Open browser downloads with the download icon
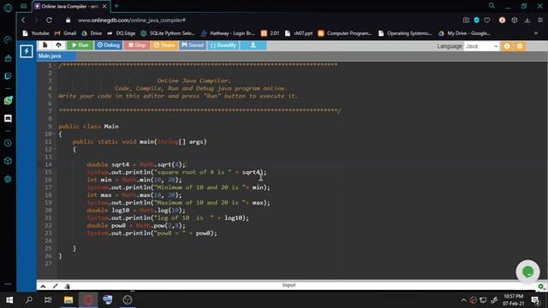 [527, 21]
